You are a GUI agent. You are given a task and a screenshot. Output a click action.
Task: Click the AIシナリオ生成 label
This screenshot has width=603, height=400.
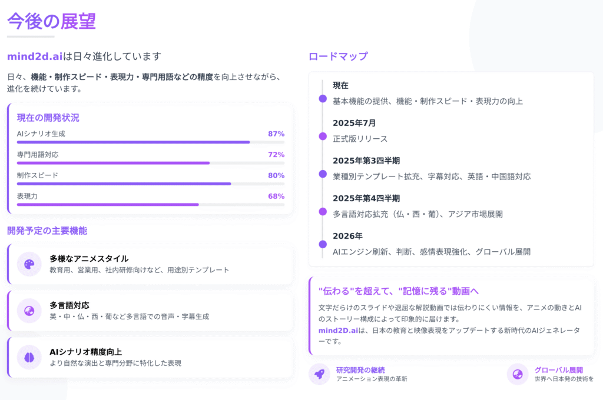(41, 134)
